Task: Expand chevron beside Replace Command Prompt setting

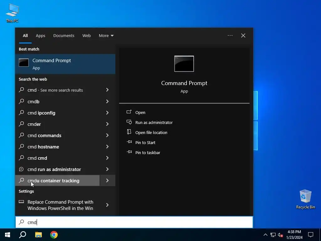Action: [x=107, y=205]
